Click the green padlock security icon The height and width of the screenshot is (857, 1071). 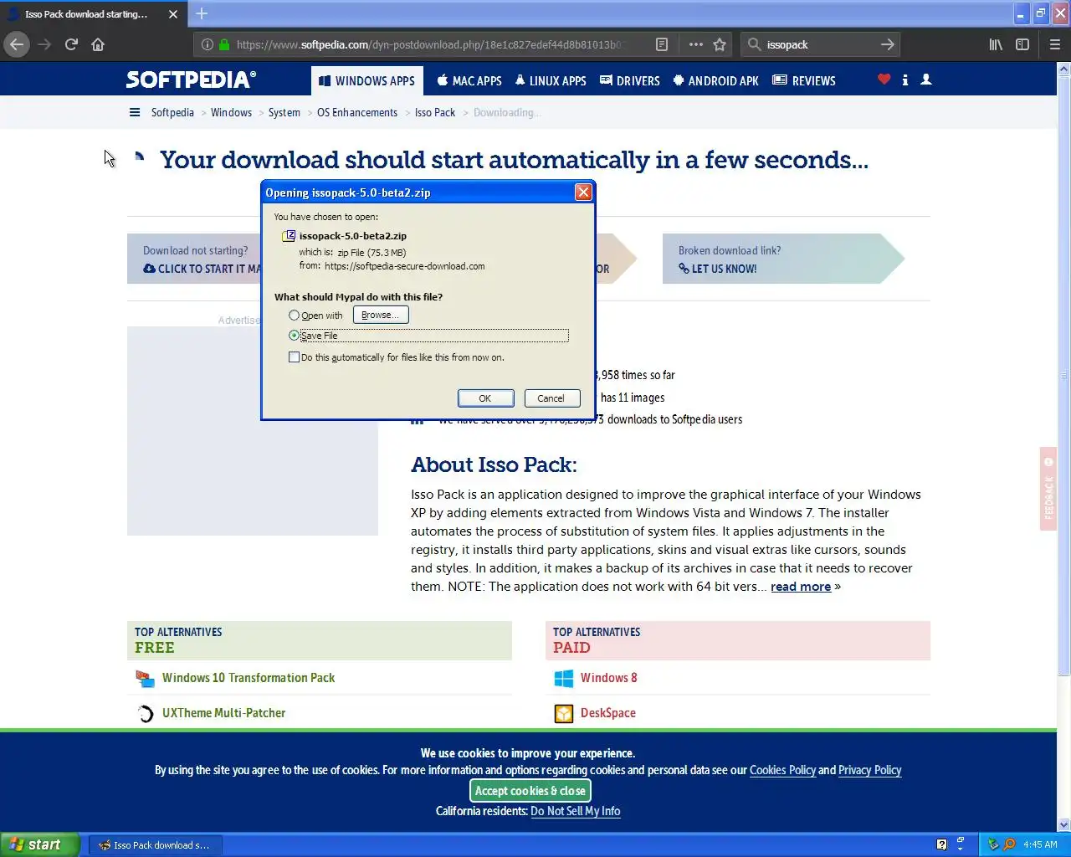tap(224, 44)
